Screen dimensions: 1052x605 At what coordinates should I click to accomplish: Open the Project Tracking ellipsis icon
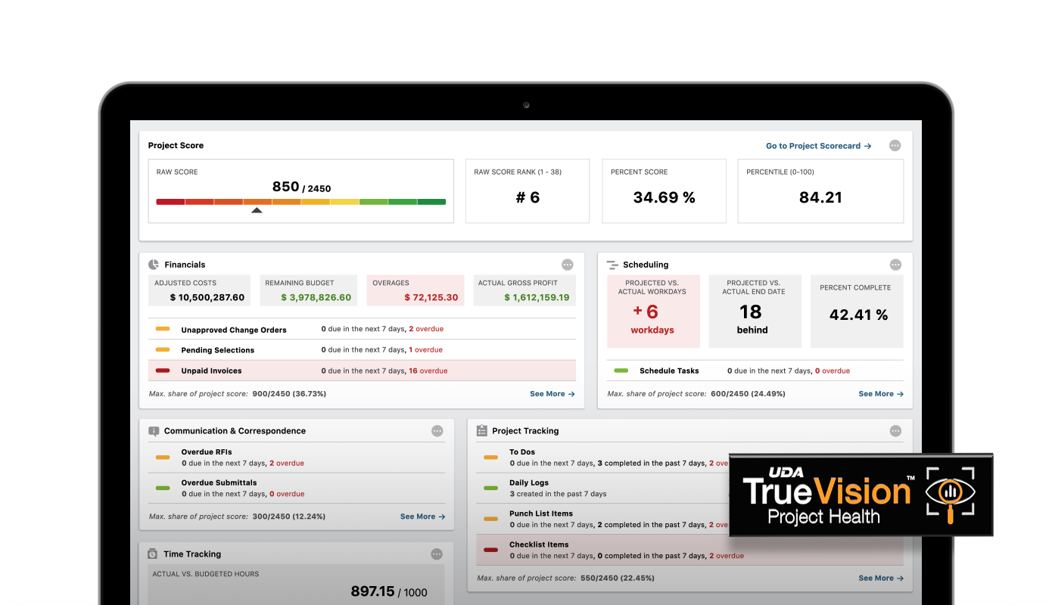tap(895, 431)
